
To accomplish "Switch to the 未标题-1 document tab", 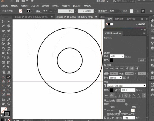I will coord(31,17).
